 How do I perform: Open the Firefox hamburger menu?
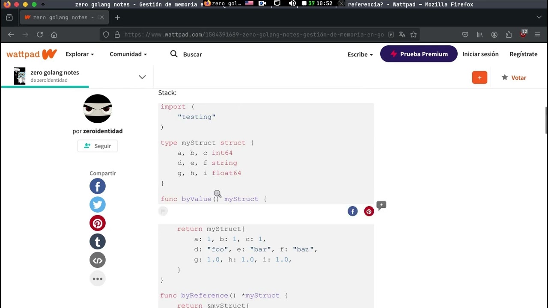[x=538, y=35]
